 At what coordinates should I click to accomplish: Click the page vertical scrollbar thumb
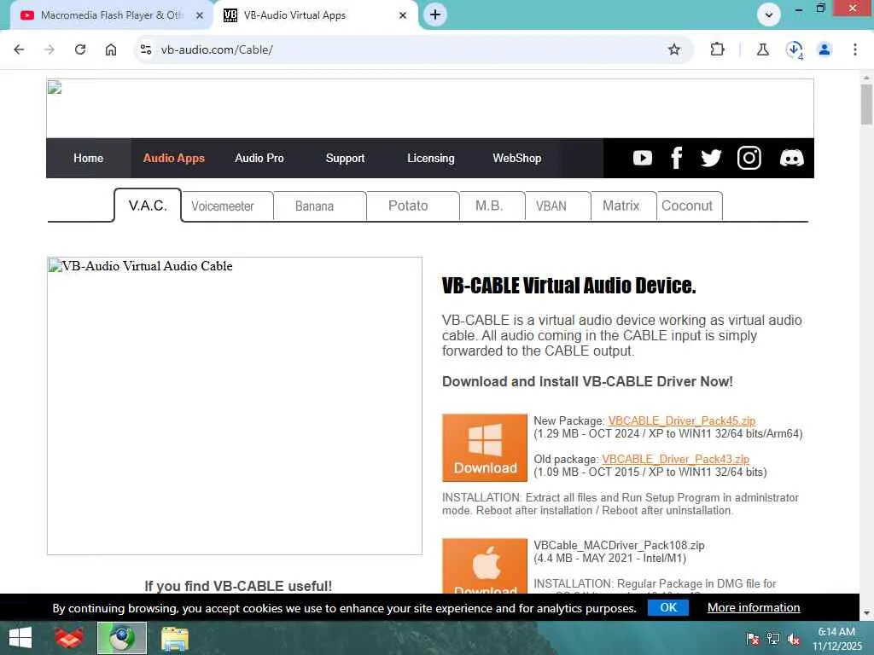[866, 104]
